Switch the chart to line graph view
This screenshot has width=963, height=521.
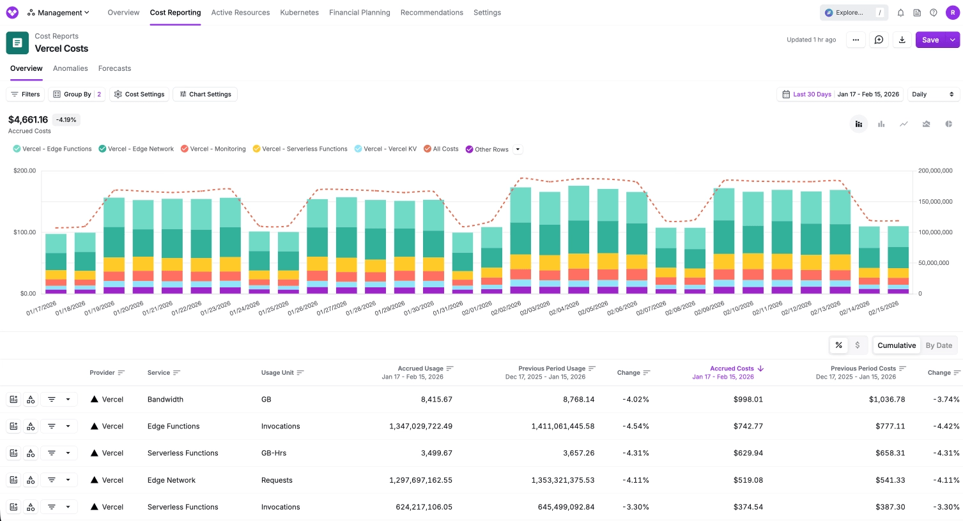[x=904, y=124]
